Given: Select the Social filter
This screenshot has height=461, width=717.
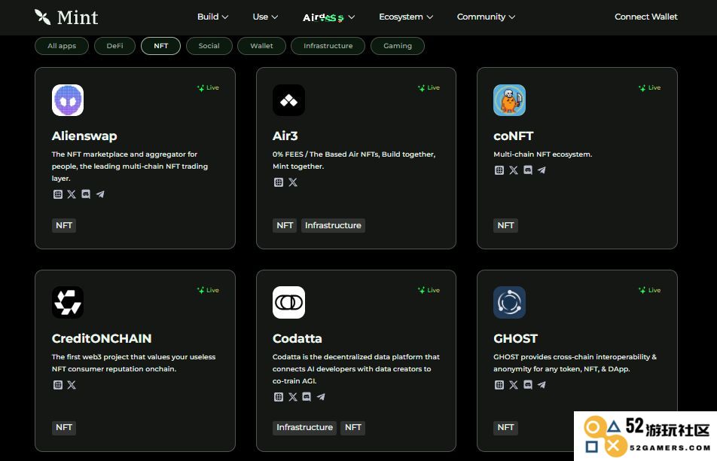Looking at the screenshot, I should 209,46.
